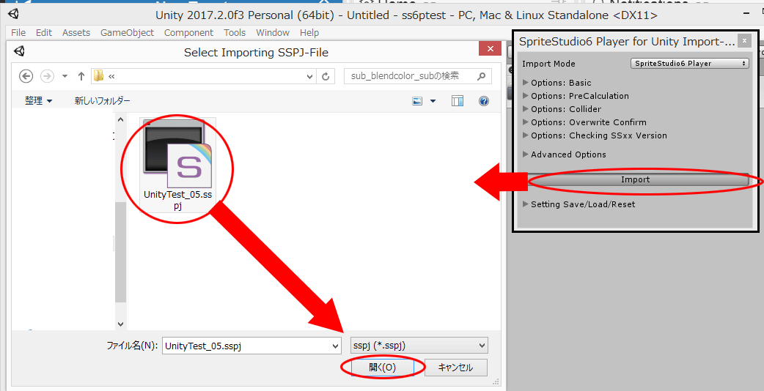
Task: Open the Help menu
Action: [x=309, y=32]
